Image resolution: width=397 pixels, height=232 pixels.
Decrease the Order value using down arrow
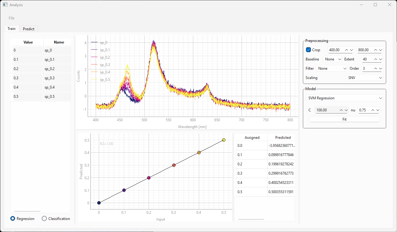(x=380, y=68)
